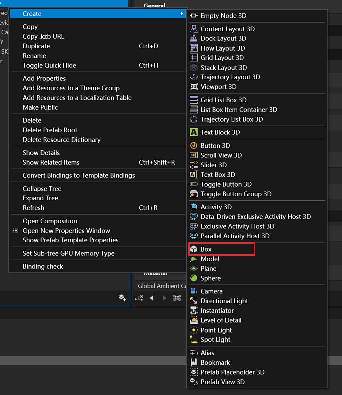Click the add-node icon below the tree panel

tap(122, 298)
